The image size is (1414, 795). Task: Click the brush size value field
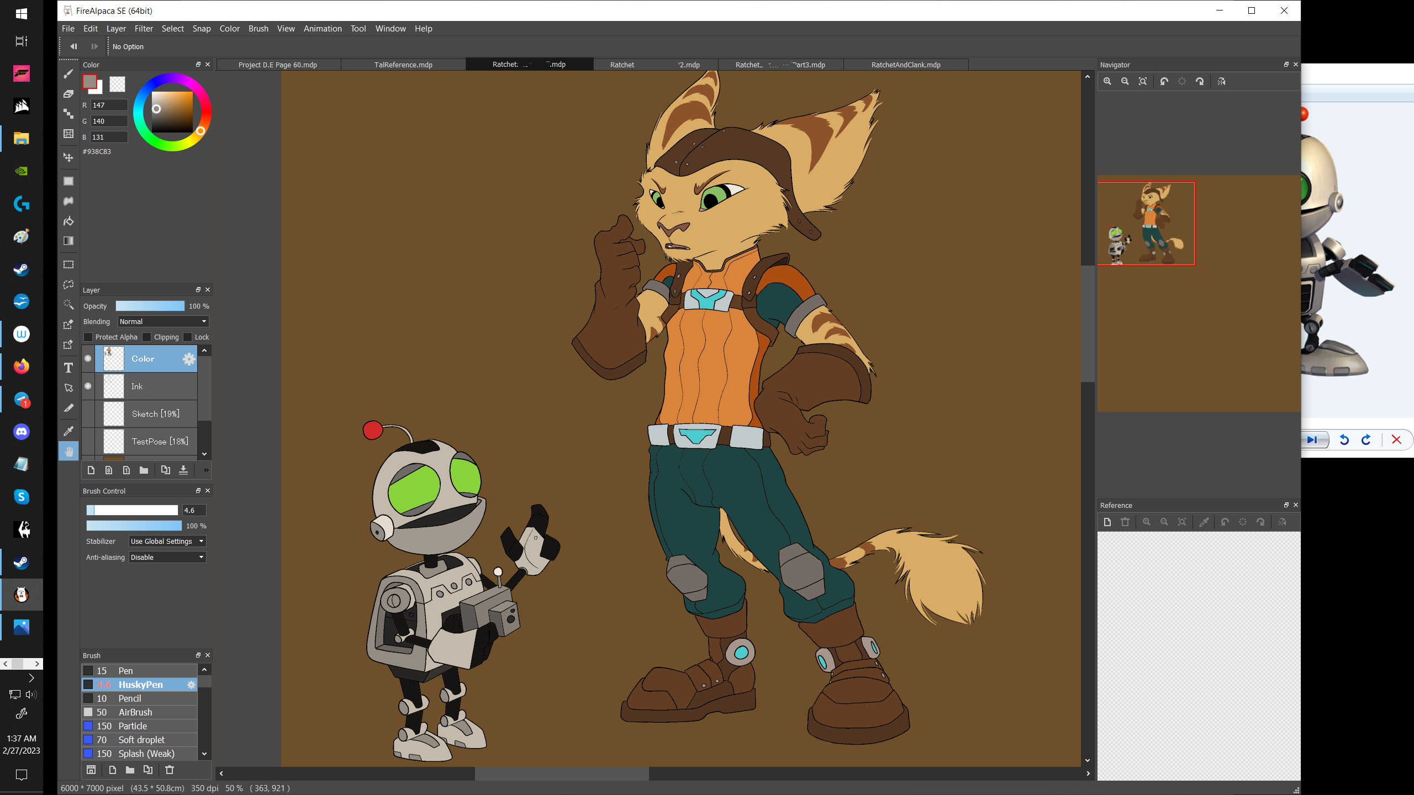[194, 510]
